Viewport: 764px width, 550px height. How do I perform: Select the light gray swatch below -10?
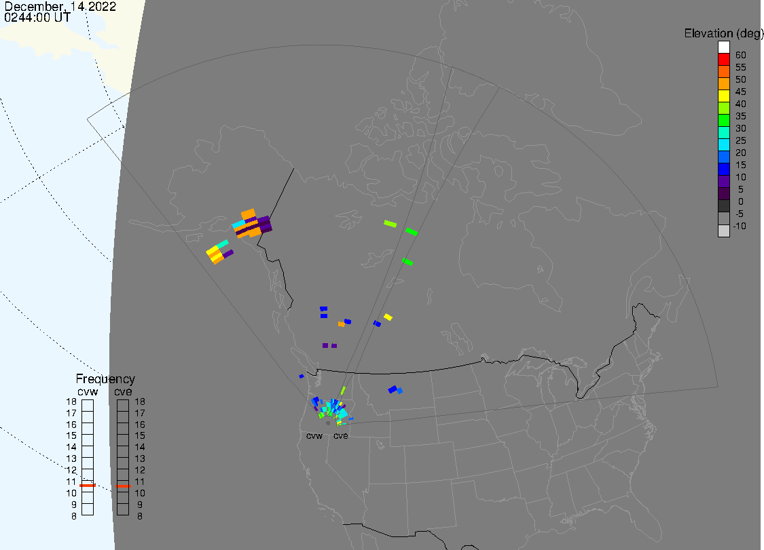723,231
